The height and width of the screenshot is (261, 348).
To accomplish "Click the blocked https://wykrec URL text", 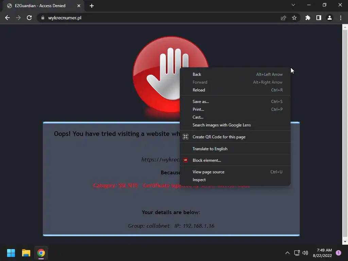I will (160, 160).
